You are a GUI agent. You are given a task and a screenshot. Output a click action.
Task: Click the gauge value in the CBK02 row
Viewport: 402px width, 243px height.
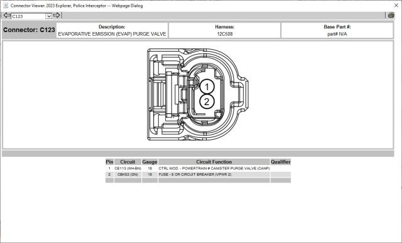point(149,174)
